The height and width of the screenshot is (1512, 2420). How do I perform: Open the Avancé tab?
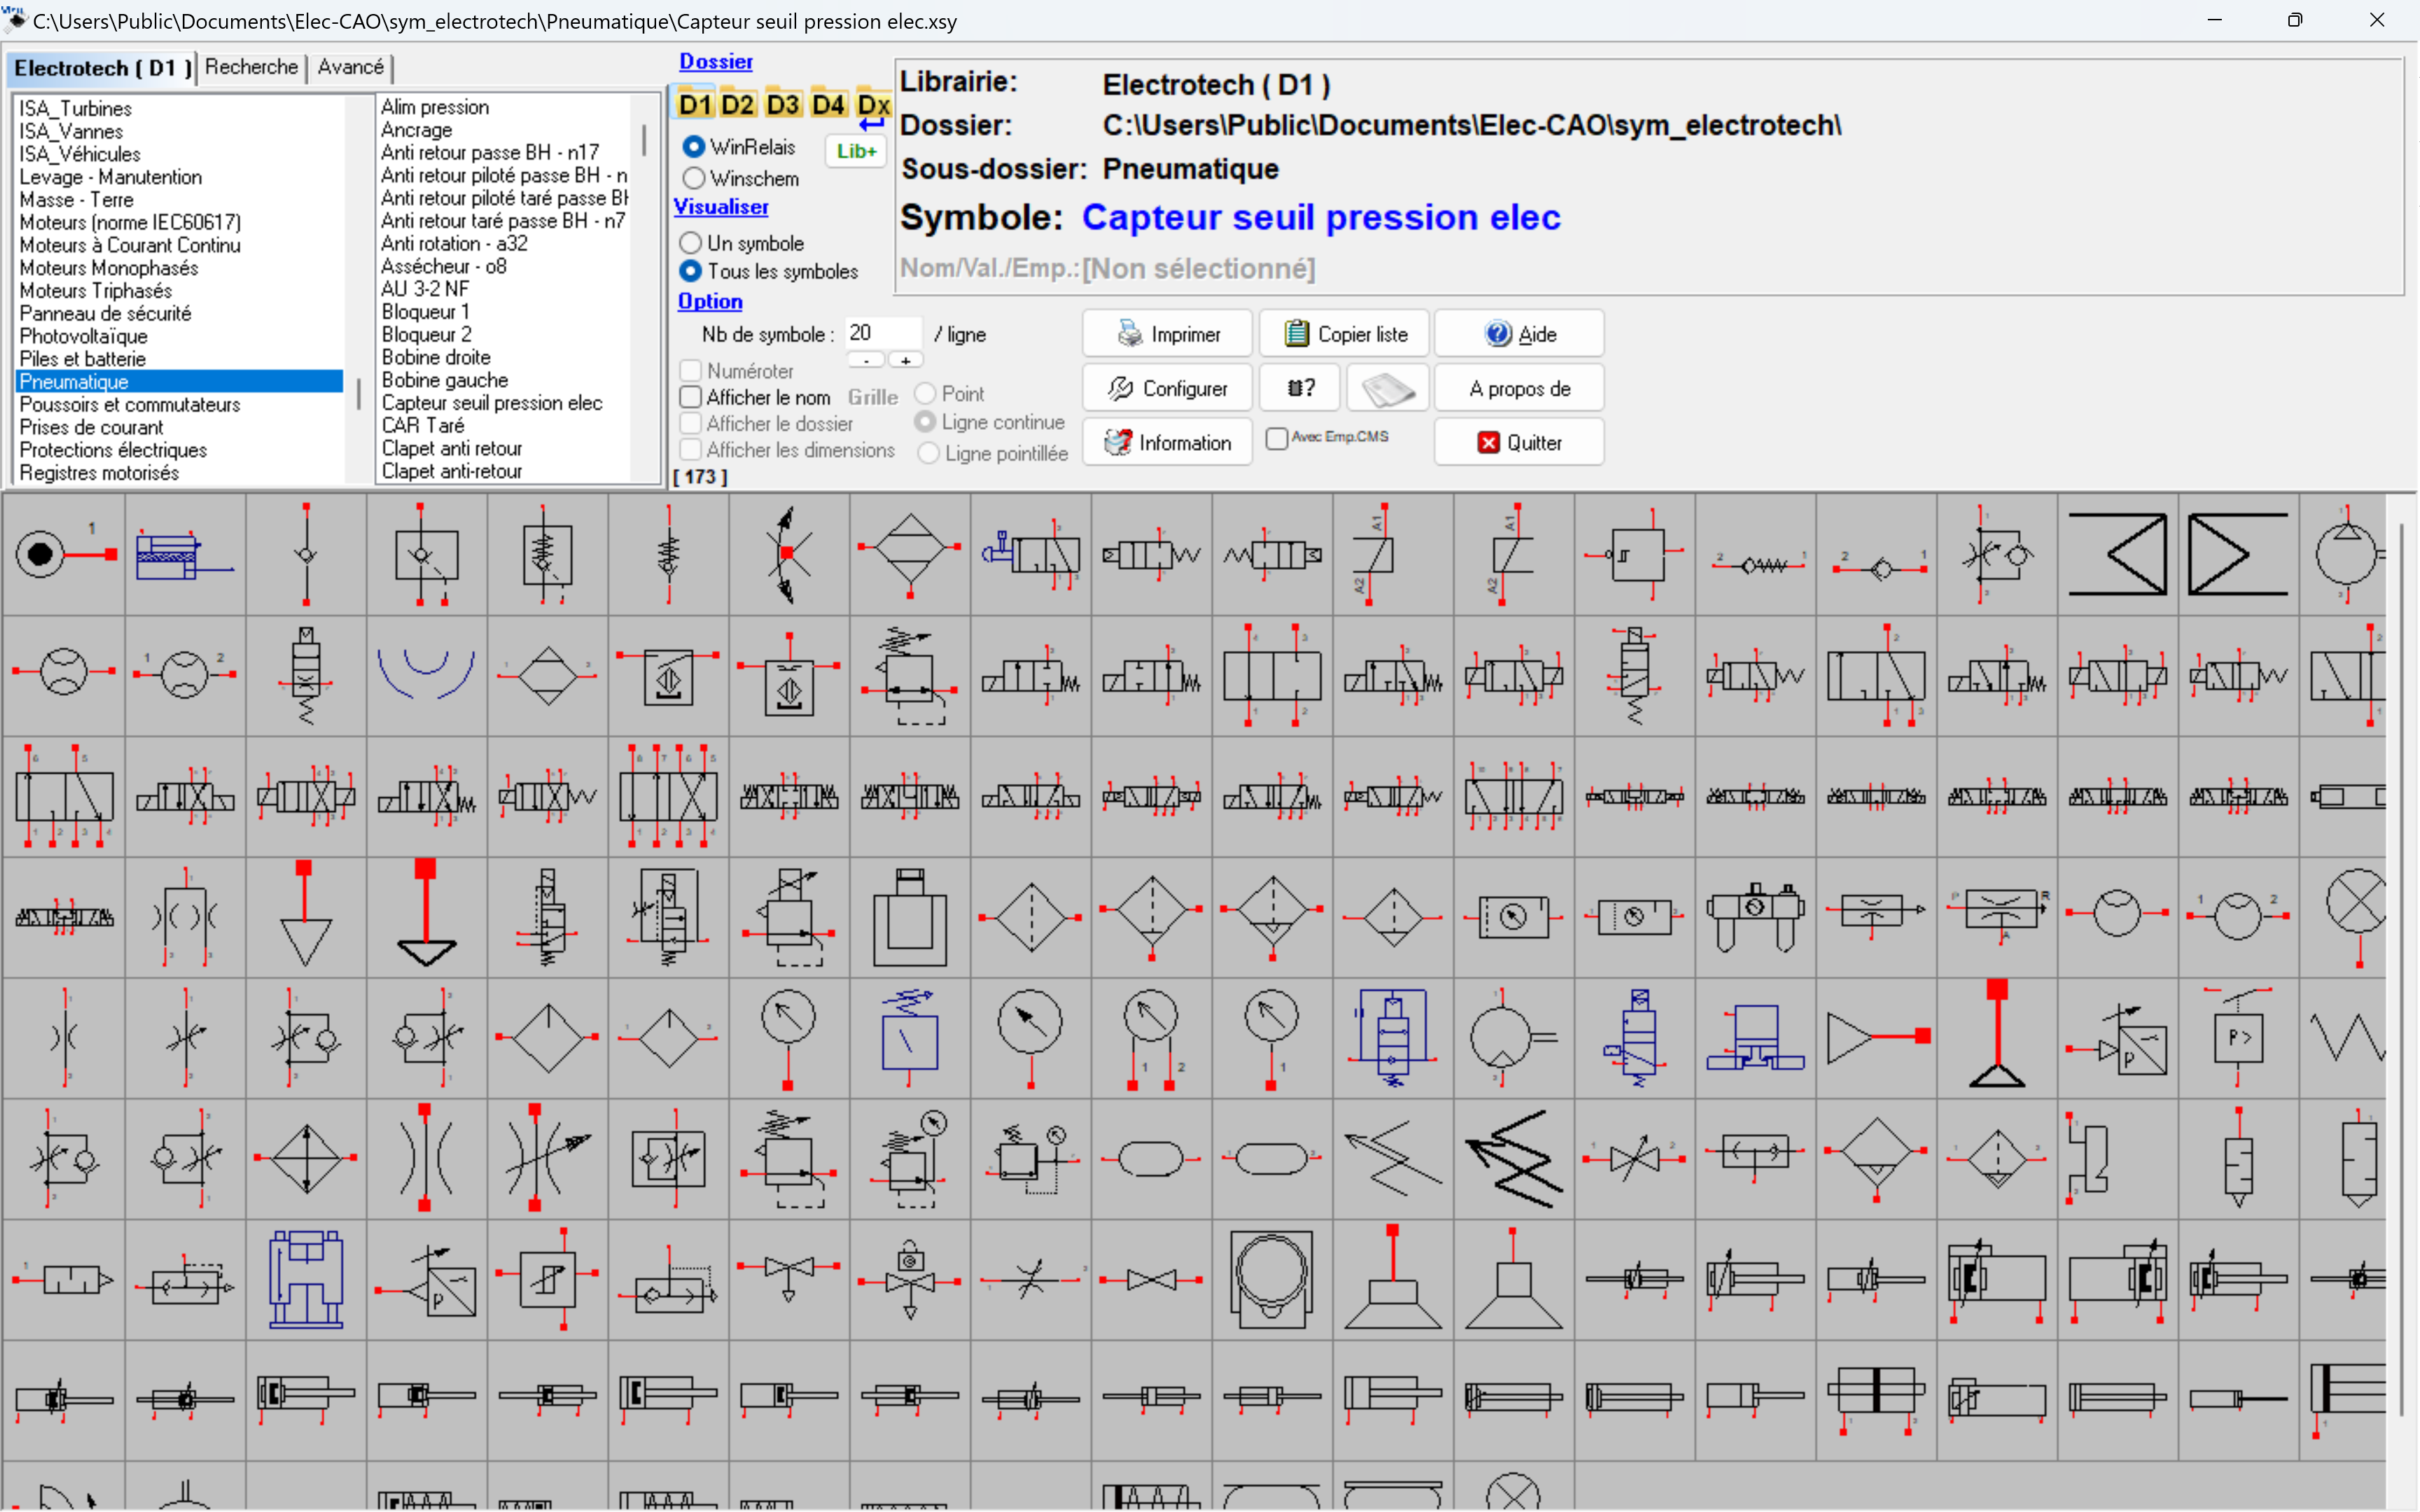pyautogui.click(x=350, y=67)
